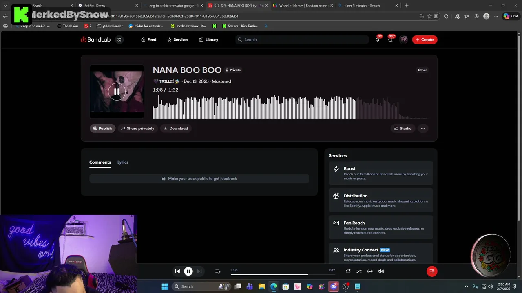Viewport: 522px width, 293px height.
Task: Open File Explorer from taskbar
Action: (x=262, y=286)
